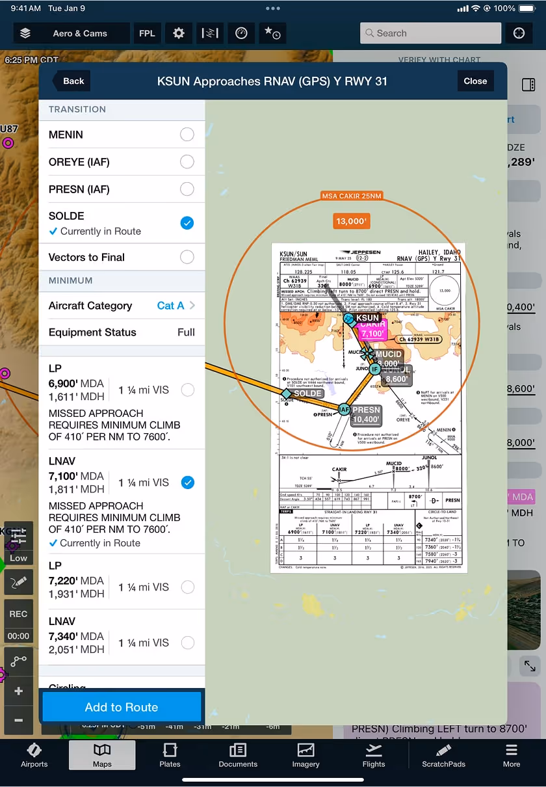
Task: Tap the PRESN IAF waypoint marker
Action: click(344, 409)
